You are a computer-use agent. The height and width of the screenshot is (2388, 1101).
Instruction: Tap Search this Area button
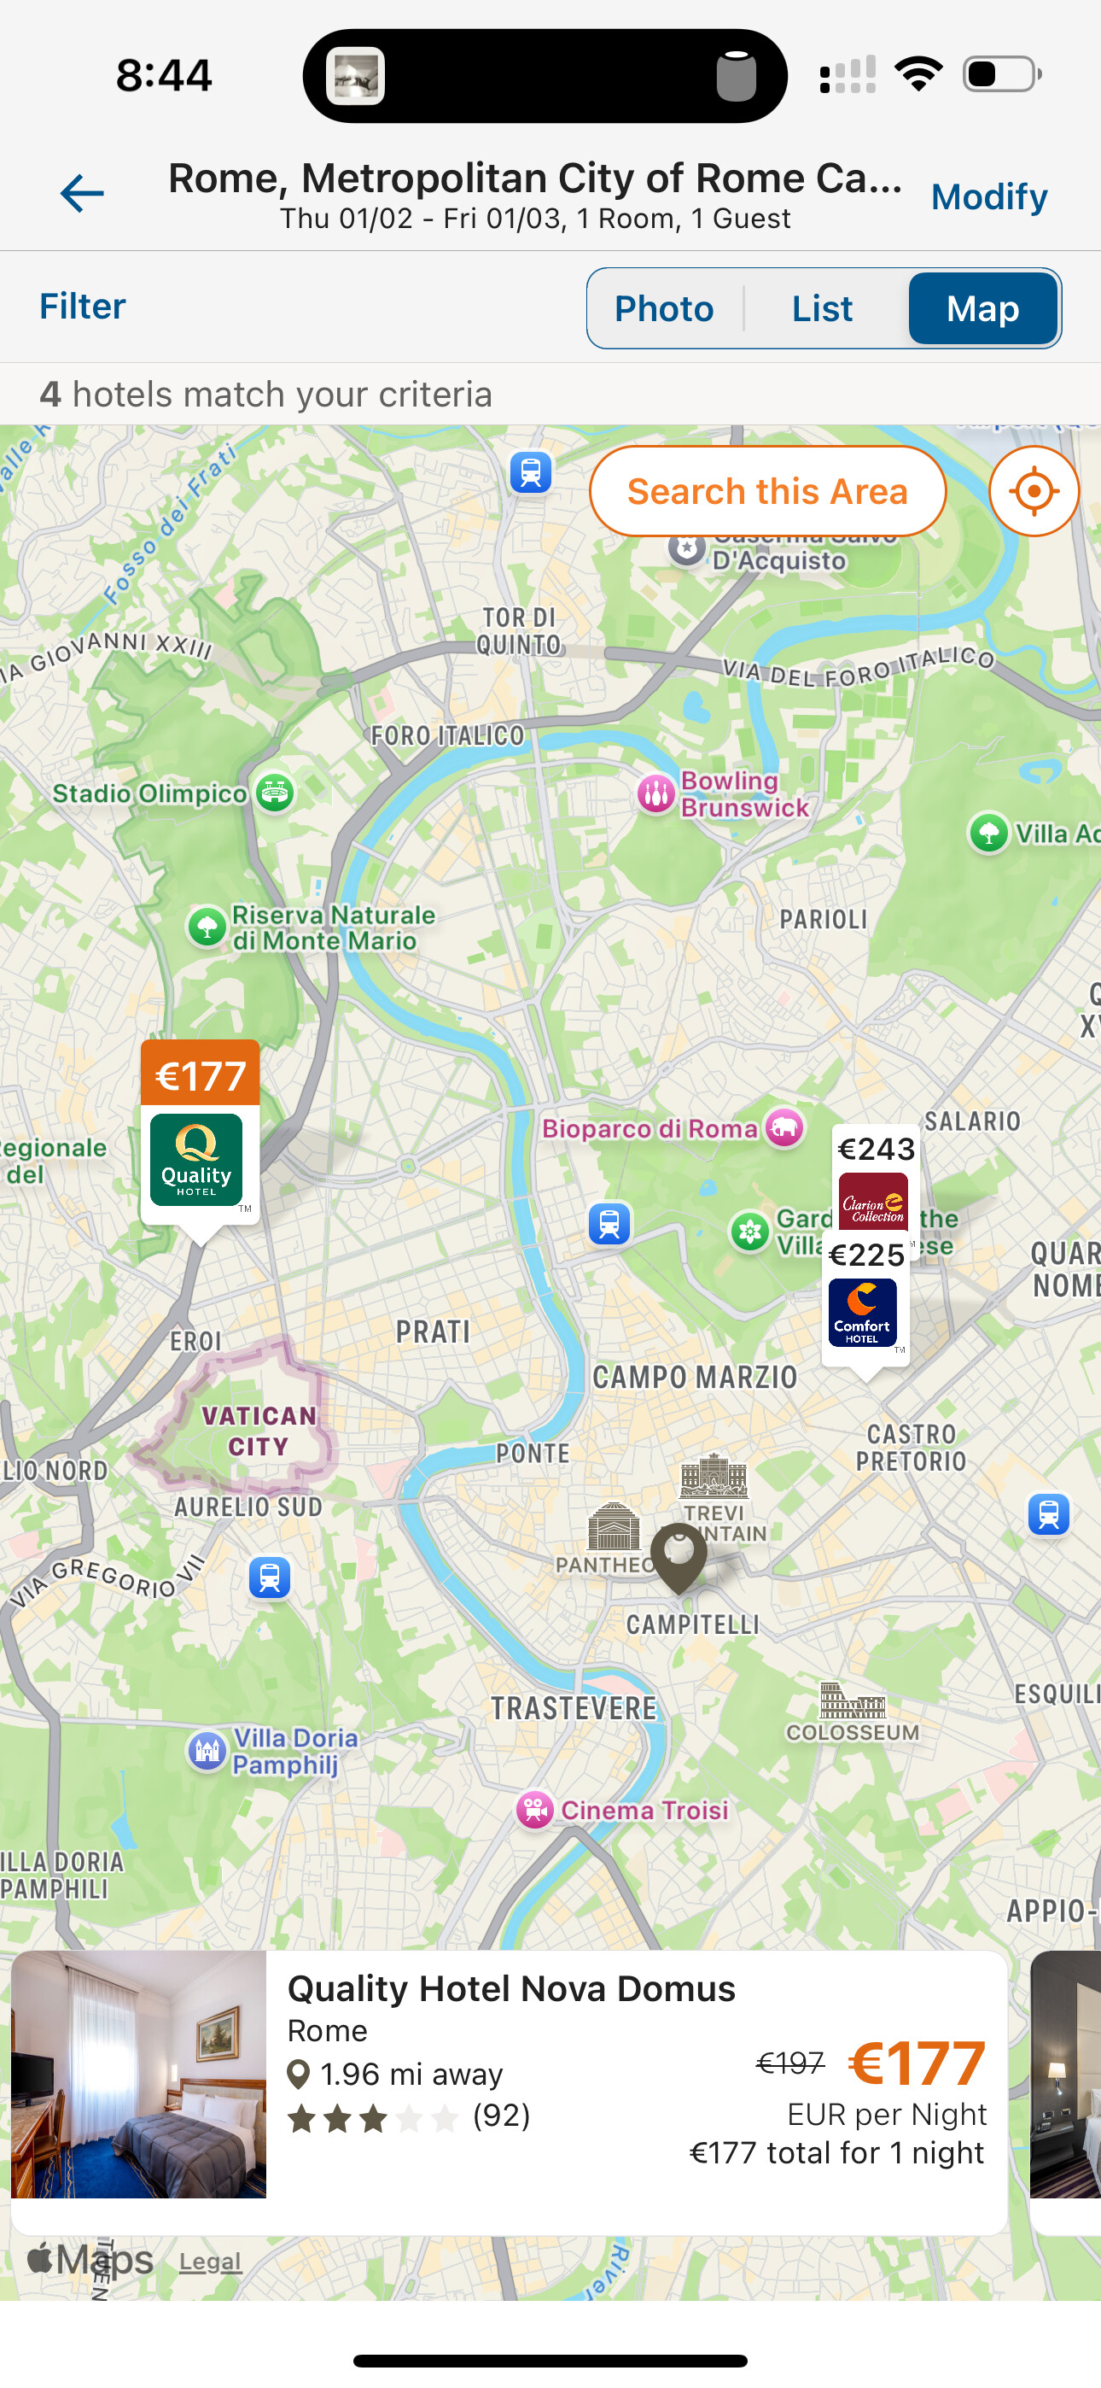tap(767, 491)
